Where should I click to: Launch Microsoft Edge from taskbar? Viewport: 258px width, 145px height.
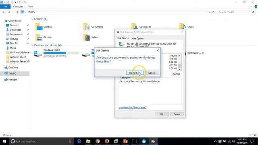79,141
